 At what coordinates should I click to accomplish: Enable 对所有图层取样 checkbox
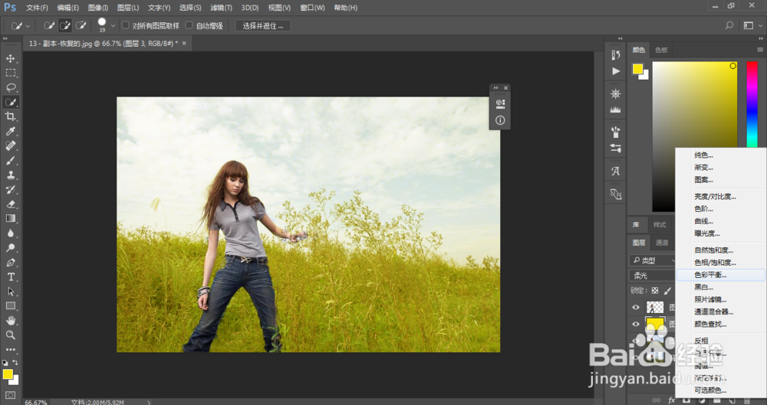(x=126, y=25)
